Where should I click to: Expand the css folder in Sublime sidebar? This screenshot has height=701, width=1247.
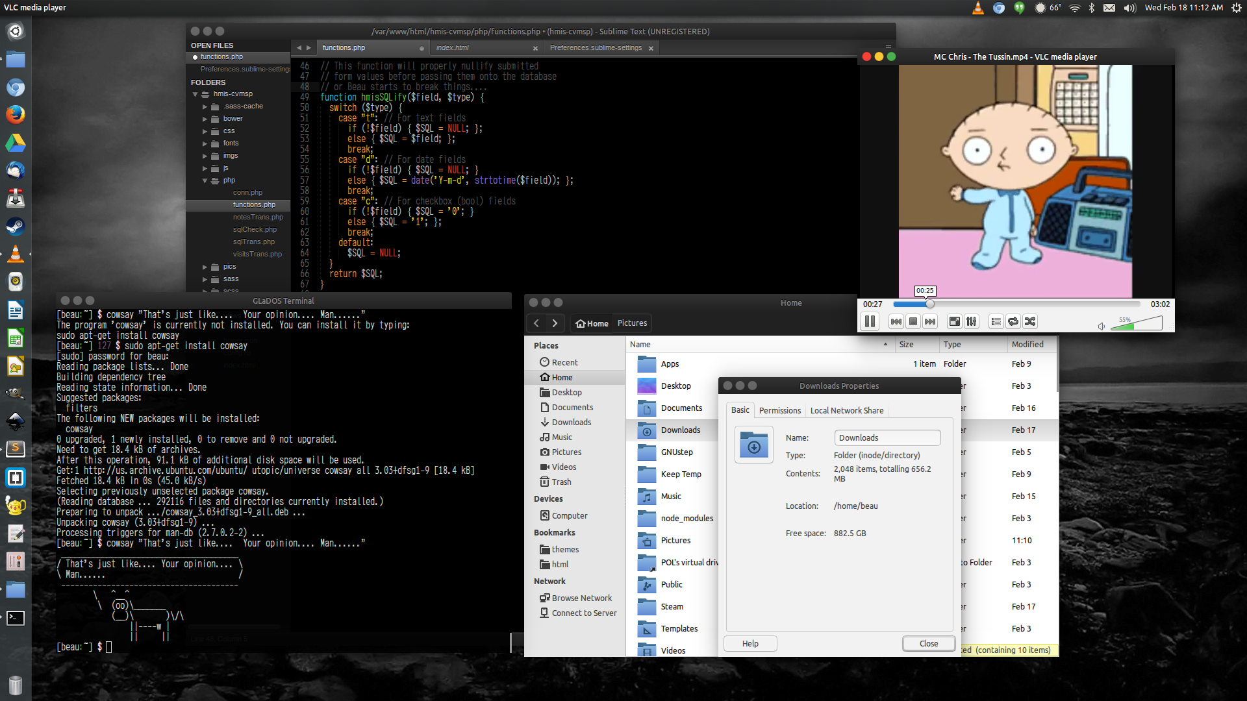click(x=205, y=131)
